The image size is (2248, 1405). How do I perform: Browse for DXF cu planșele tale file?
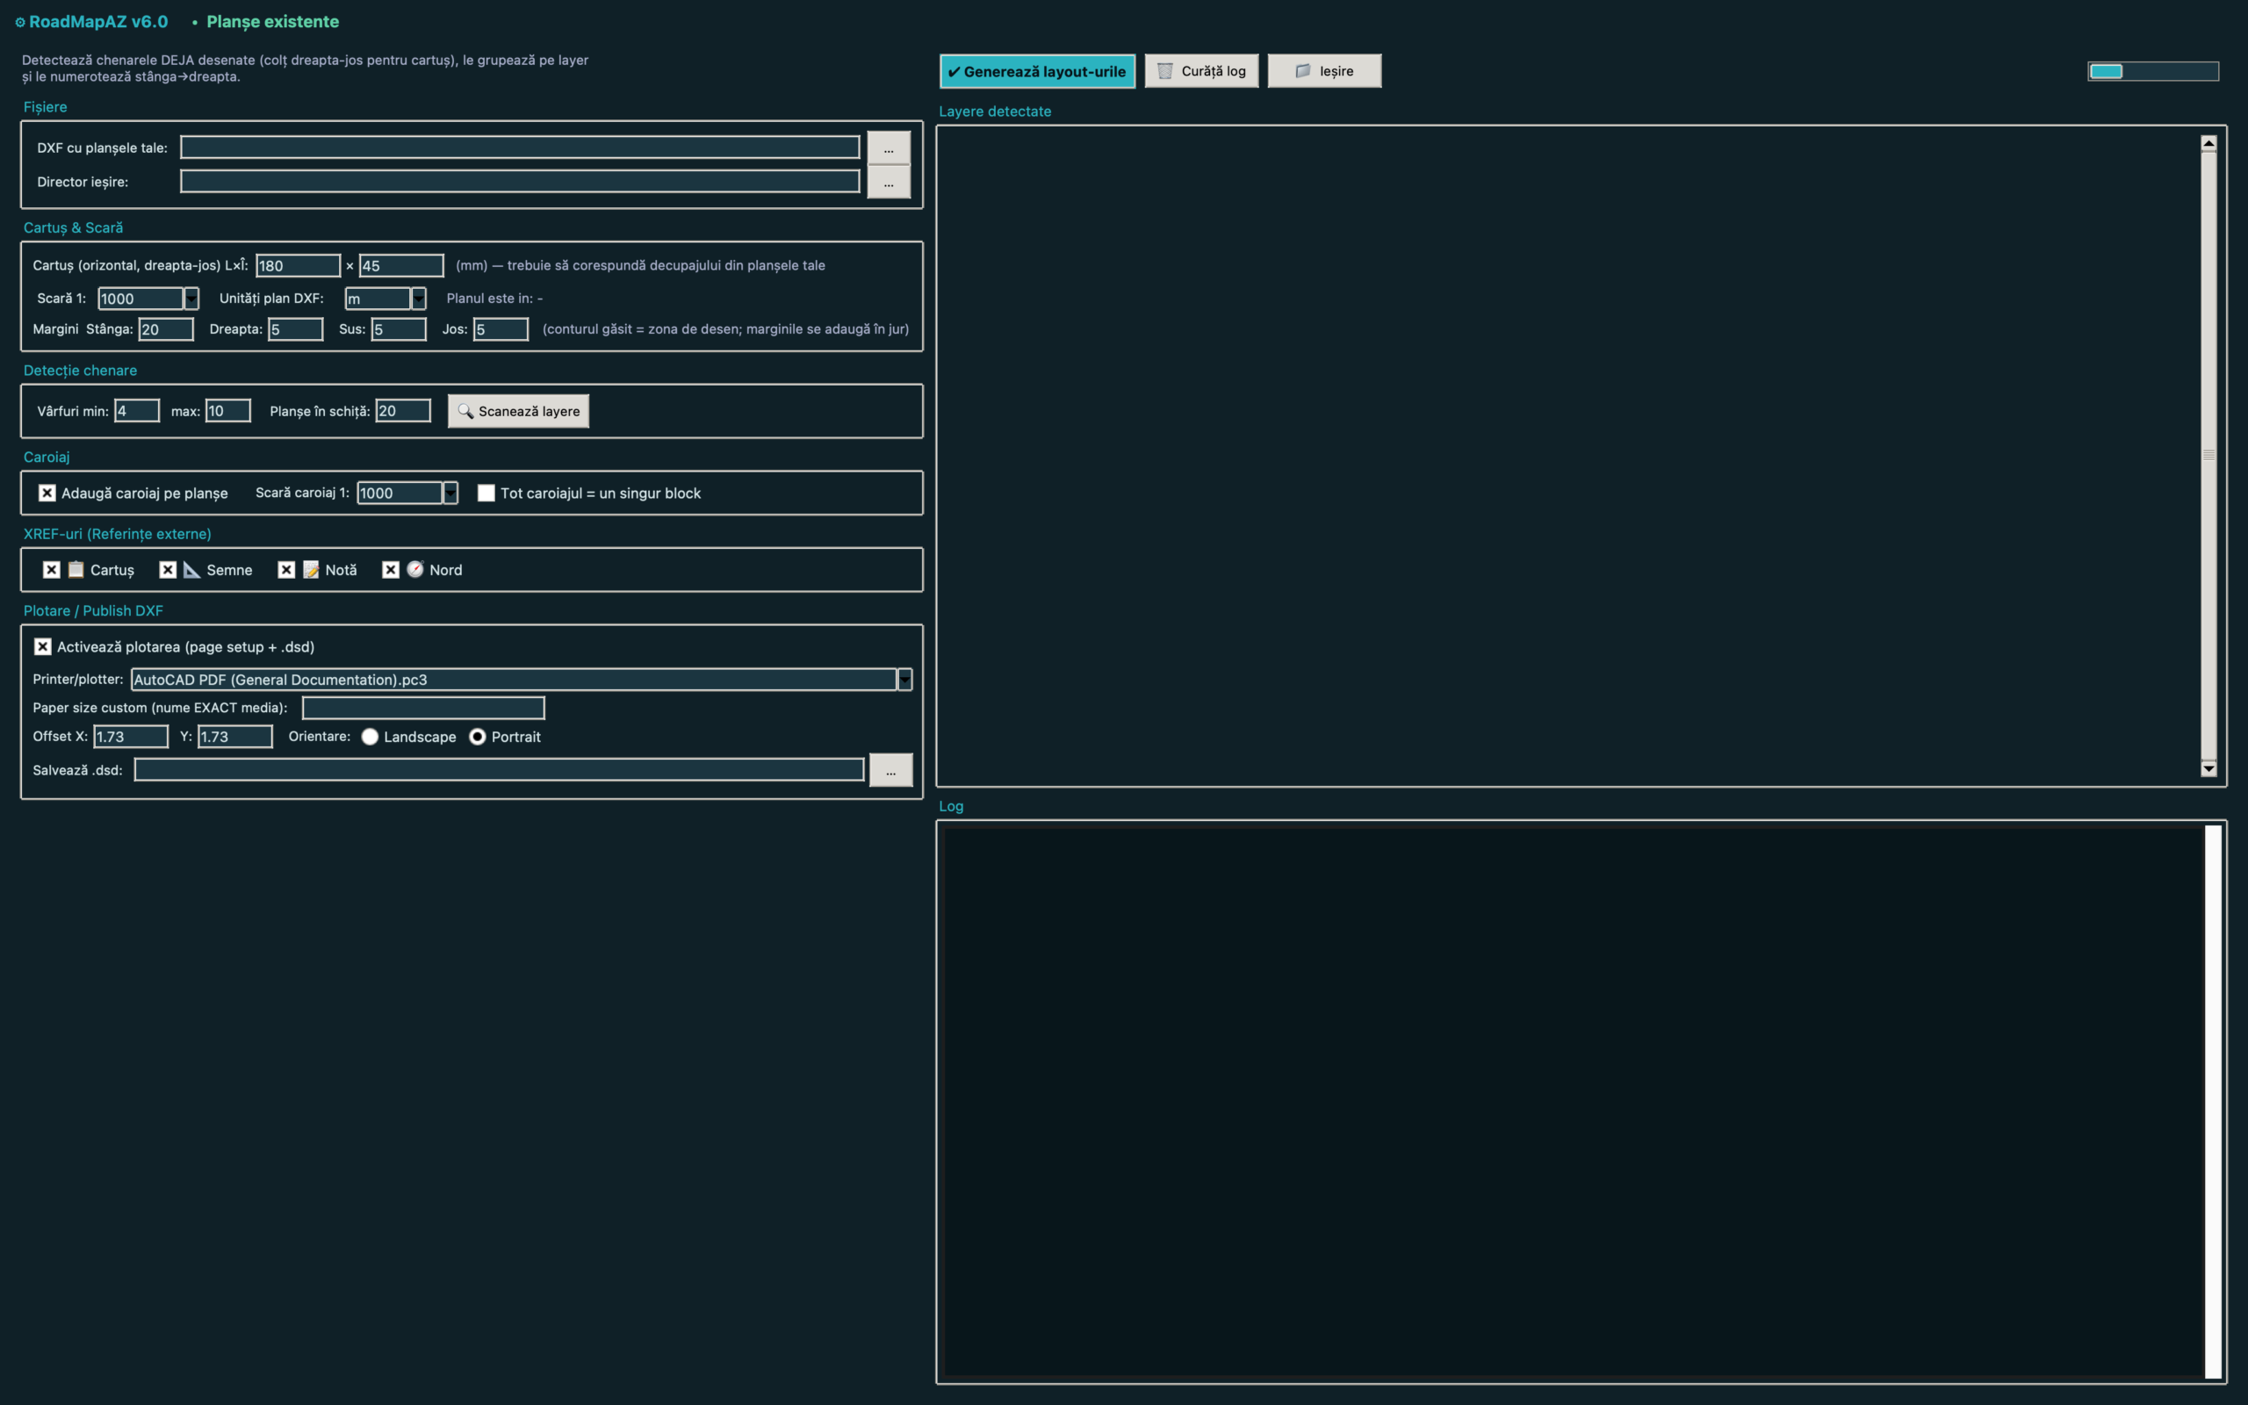[x=889, y=148]
